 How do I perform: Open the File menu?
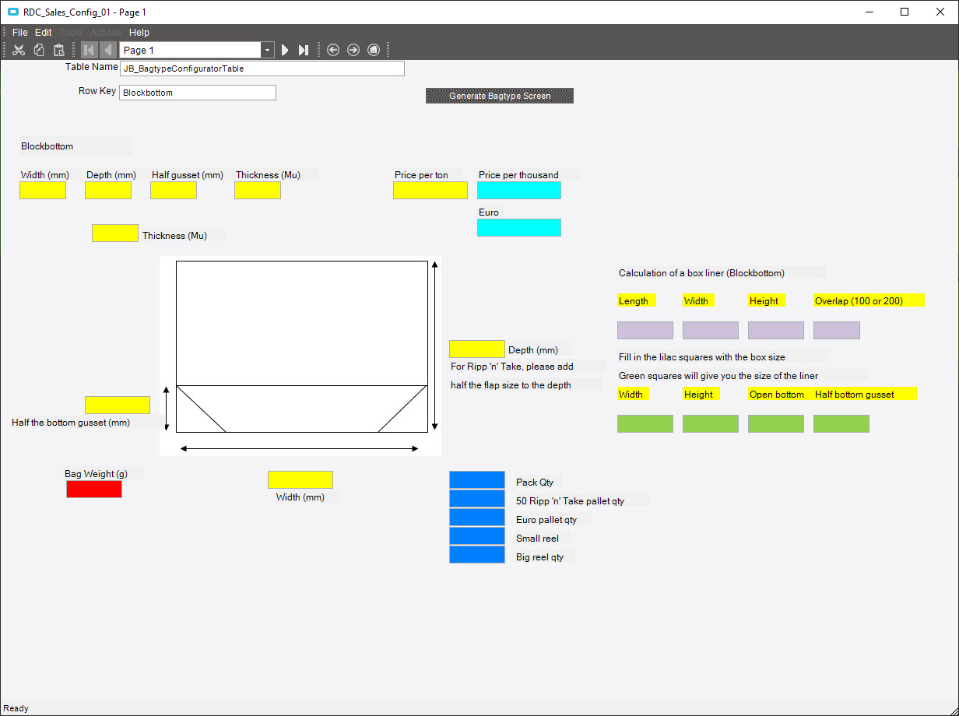click(20, 33)
